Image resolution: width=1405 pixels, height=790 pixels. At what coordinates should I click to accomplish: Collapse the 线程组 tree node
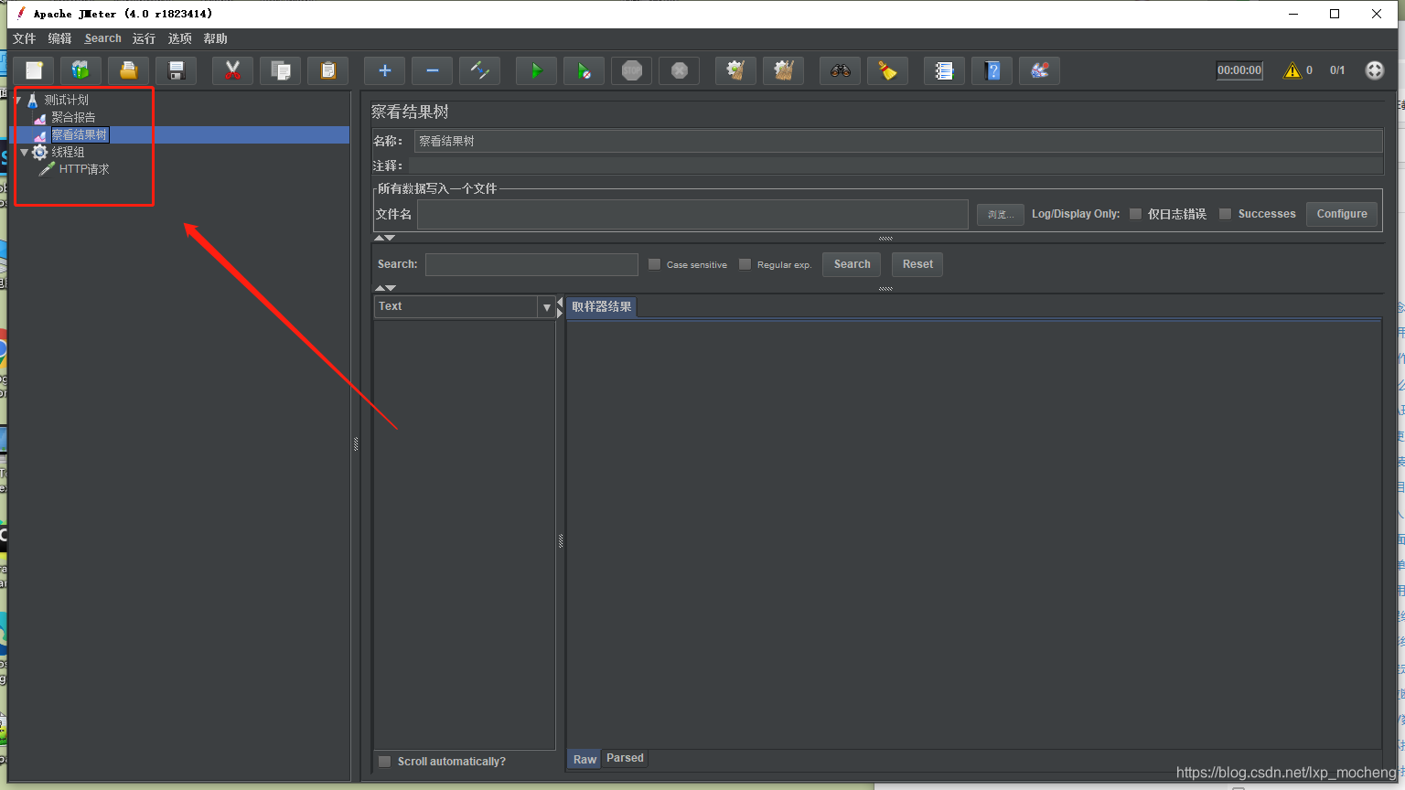coord(24,152)
